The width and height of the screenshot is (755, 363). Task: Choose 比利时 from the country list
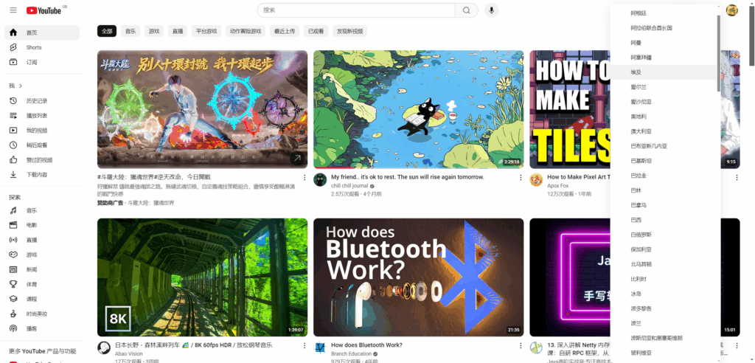664,279
